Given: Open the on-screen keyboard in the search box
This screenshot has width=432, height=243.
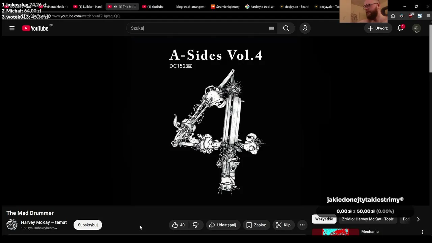Looking at the screenshot, I should (x=271, y=28).
